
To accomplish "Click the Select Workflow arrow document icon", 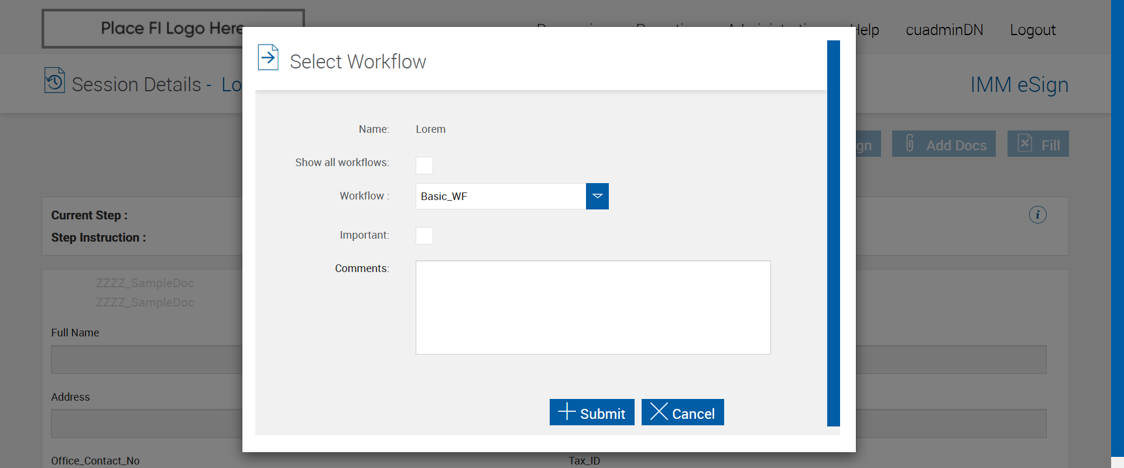I will [x=268, y=57].
